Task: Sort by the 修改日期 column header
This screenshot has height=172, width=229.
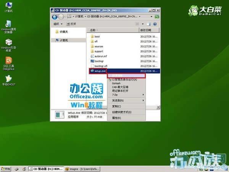Action: tap(149, 30)
